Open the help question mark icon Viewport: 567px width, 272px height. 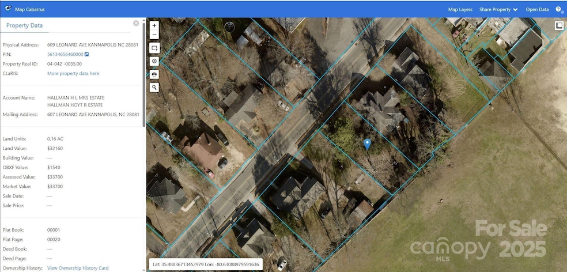pos(558,9)
